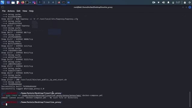Focus the red fruit-icon taskbar window
Viewport: 192px width, 108px height.
point(59,2)
